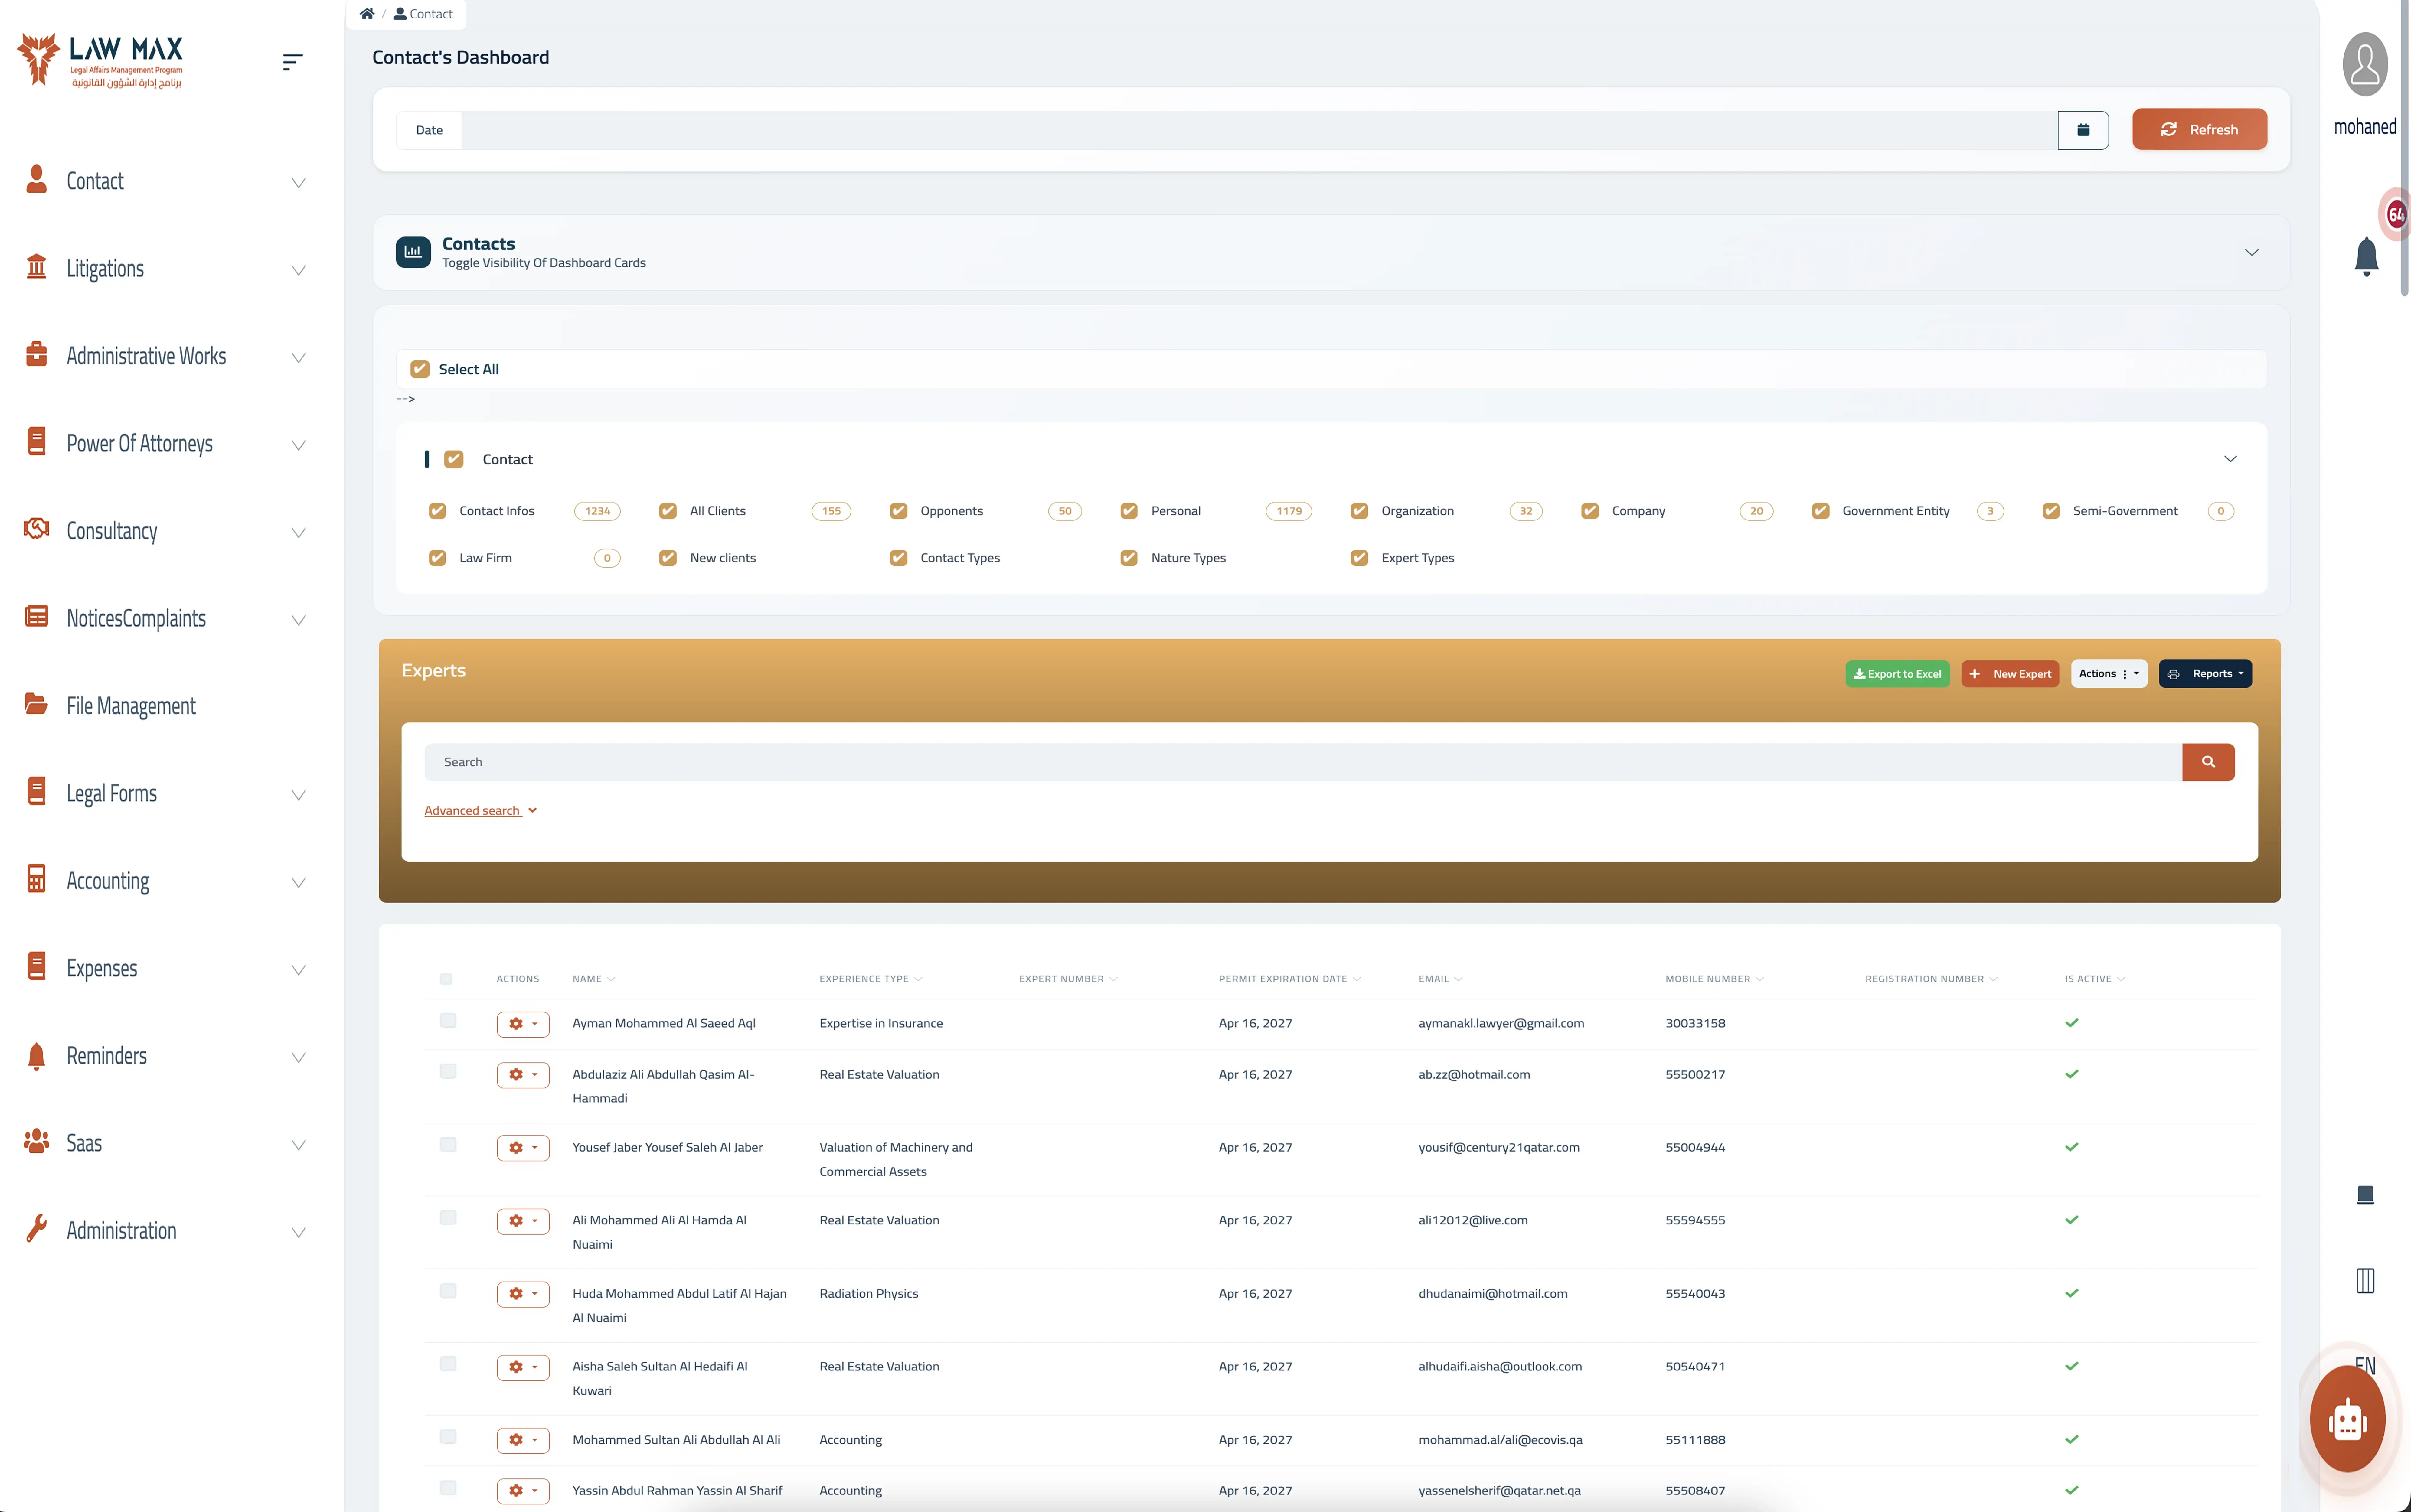Click the Contact breadcrumb link

tap(423, 14)
